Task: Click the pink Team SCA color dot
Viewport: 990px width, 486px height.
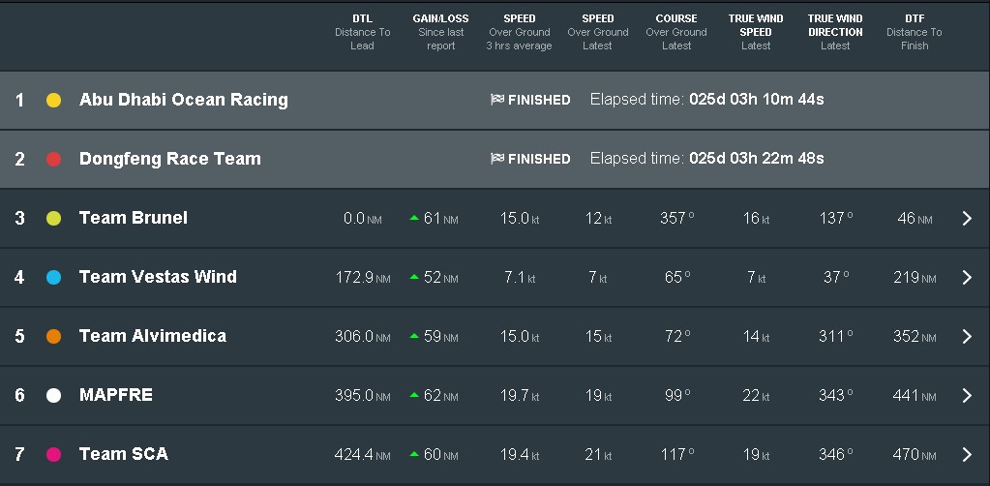Action: 53,454
